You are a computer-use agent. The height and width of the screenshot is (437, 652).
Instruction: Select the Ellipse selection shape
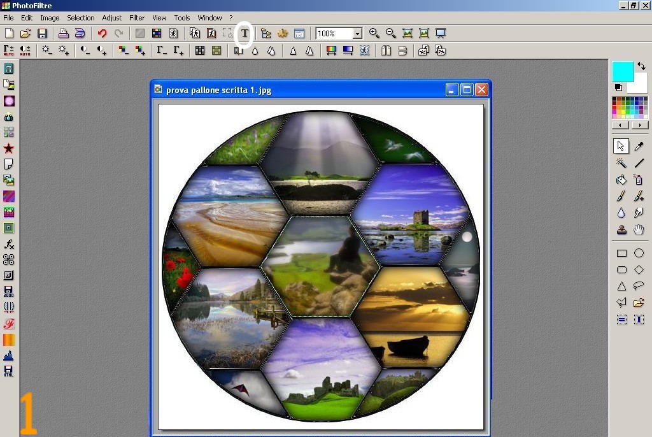click(639, 254)
